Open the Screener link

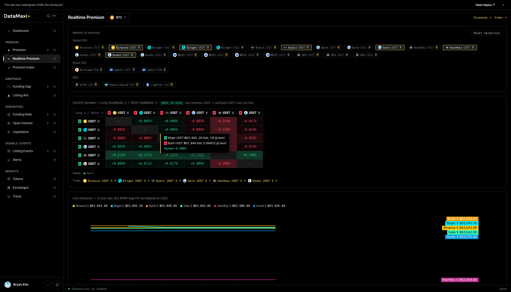(x=482, y=18)
